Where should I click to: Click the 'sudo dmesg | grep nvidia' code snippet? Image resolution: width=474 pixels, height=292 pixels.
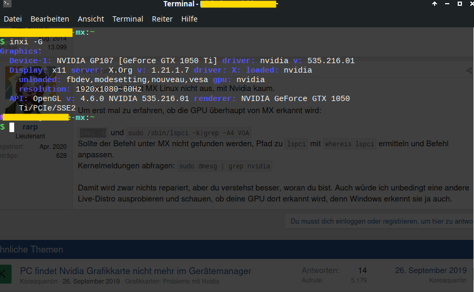click(224, 166)
